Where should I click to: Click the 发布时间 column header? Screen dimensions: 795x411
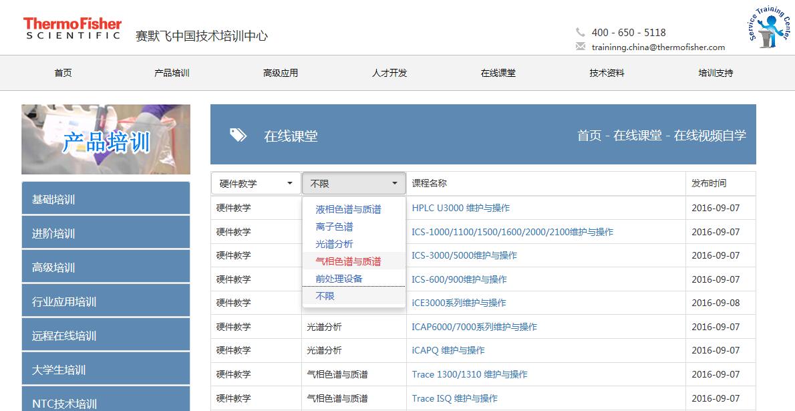point(708,183)
